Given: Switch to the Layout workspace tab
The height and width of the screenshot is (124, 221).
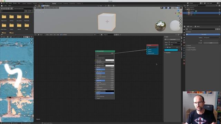Looking at the screenshot, I should [24, 3].
